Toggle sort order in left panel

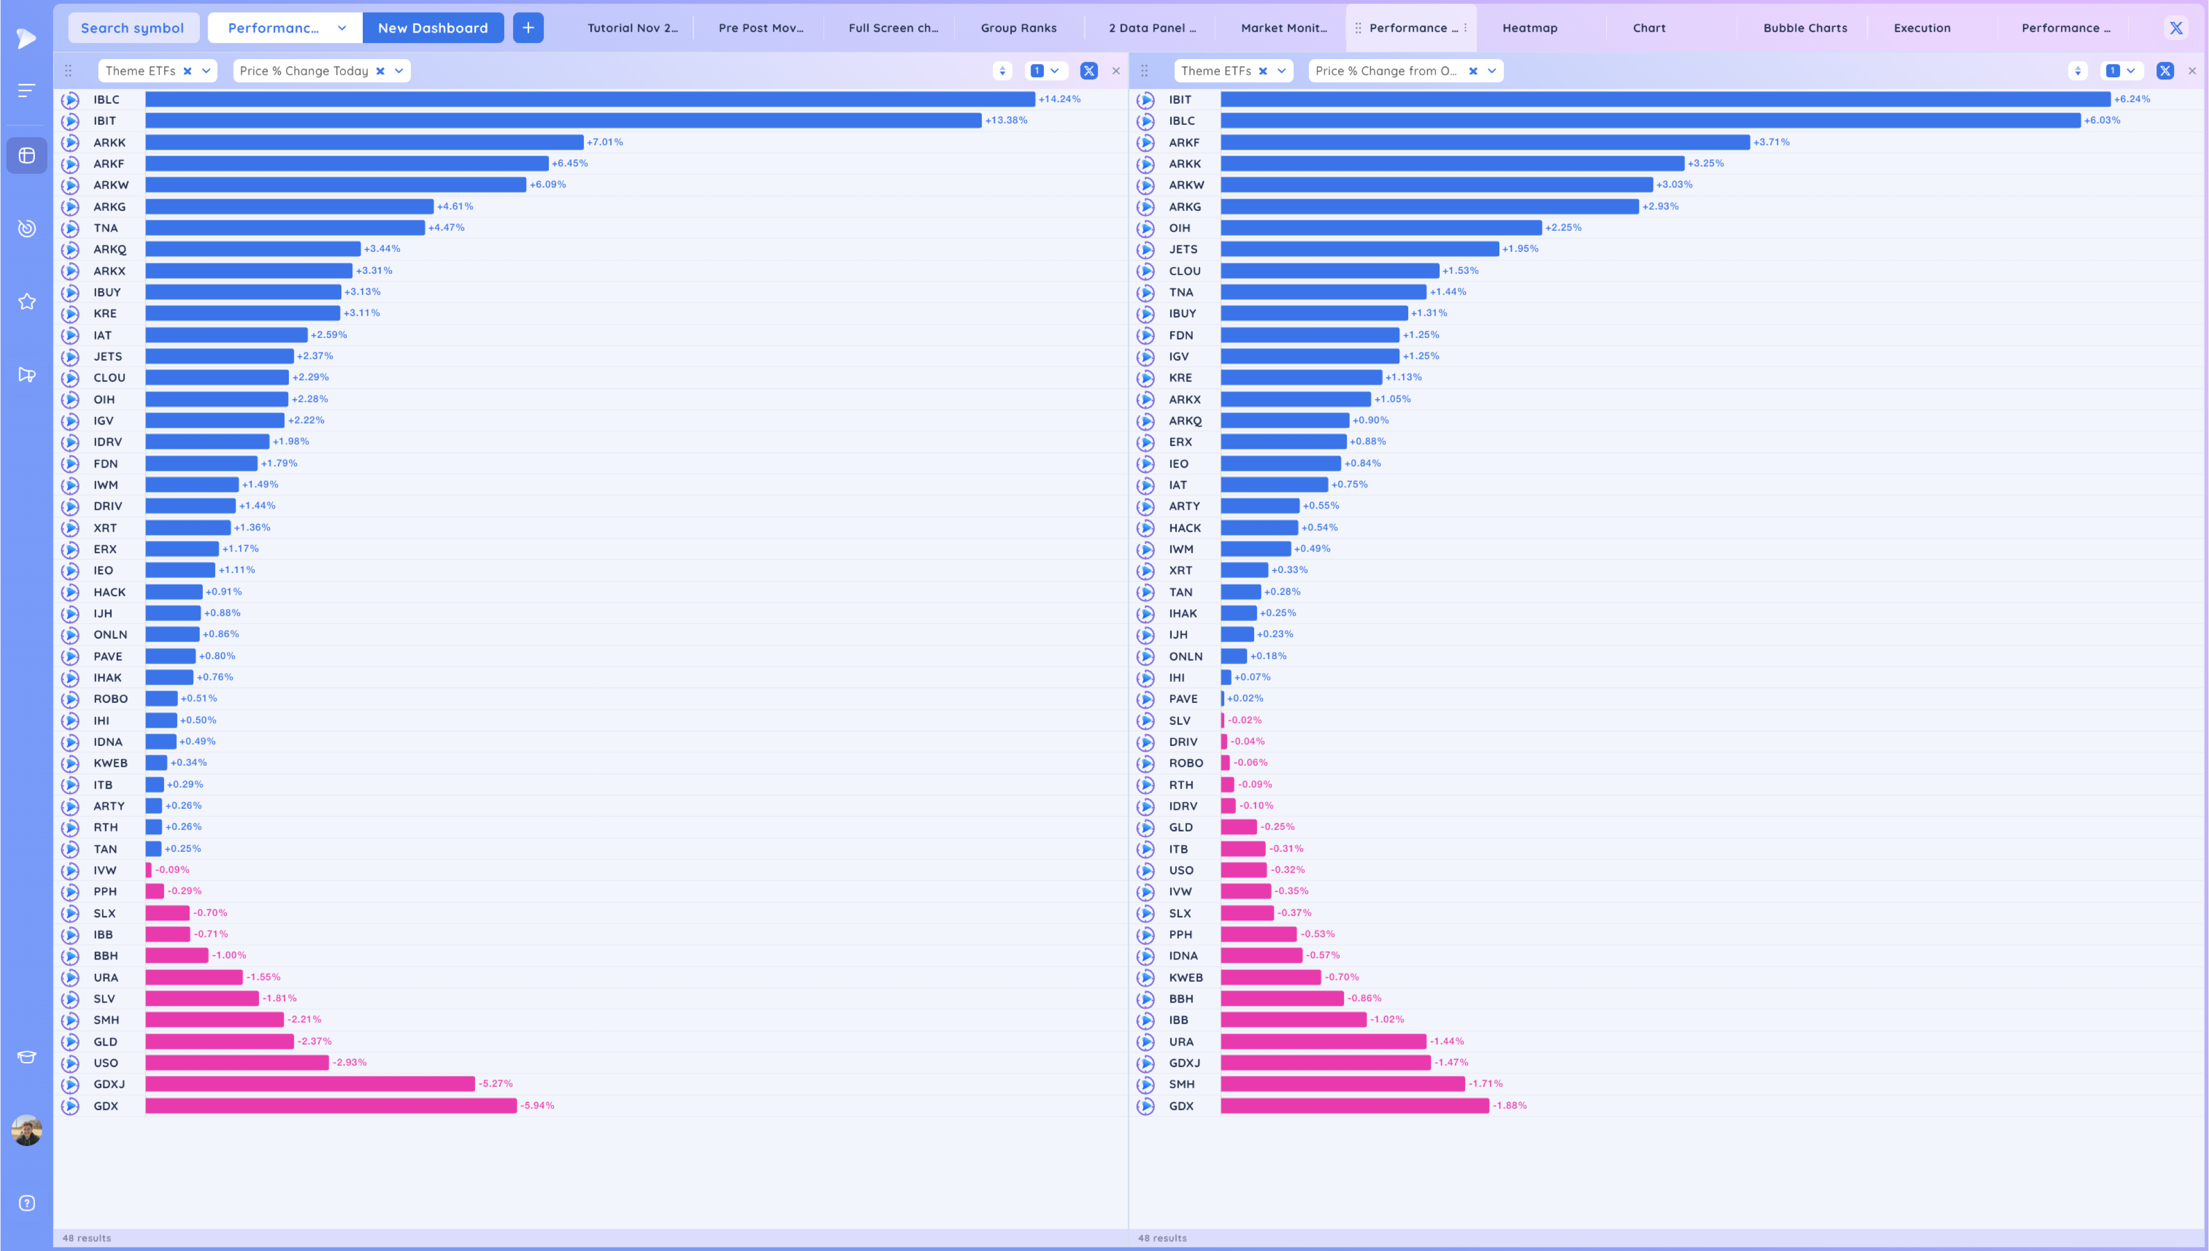pyautogui.click(x=1002, y=71)
